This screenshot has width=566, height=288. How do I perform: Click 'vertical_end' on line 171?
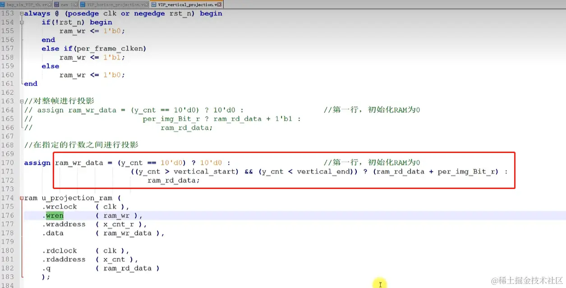(x=323, y=171)
